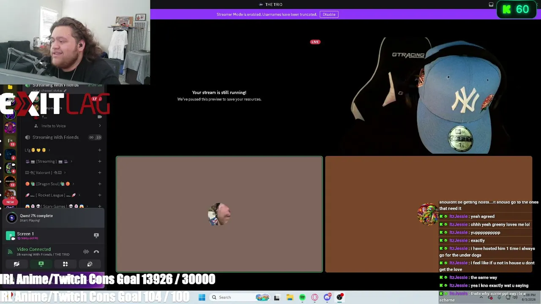Click chat message 'yupppppppppp'
This screenshot has height=304, width=541.
pos(485,233)
